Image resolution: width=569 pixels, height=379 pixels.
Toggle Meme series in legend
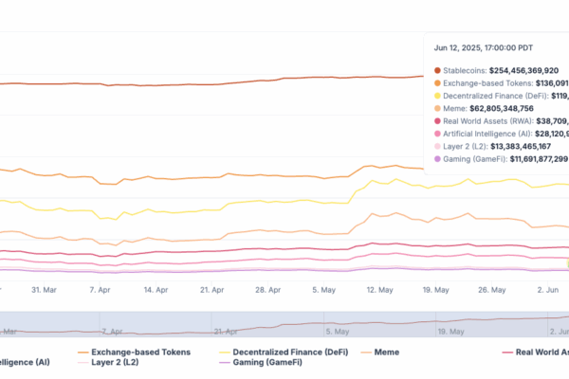coord(387,352)
